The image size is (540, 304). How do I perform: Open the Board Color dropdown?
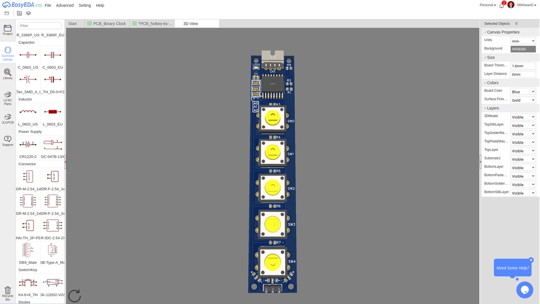coord(523,91)
